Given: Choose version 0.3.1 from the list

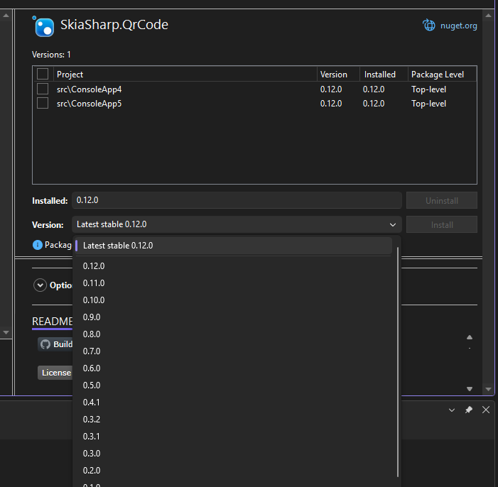Looking at the screenshot, I should (x=234, y=437).
